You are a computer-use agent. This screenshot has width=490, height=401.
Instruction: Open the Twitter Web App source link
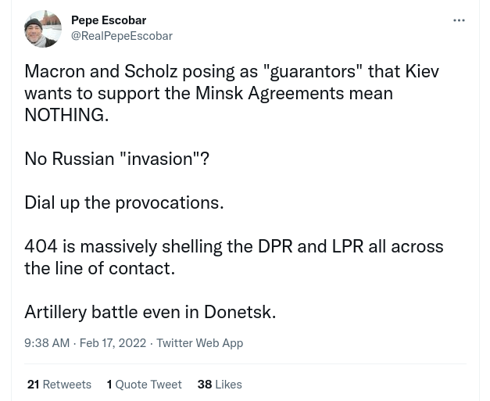pos(199,342)
